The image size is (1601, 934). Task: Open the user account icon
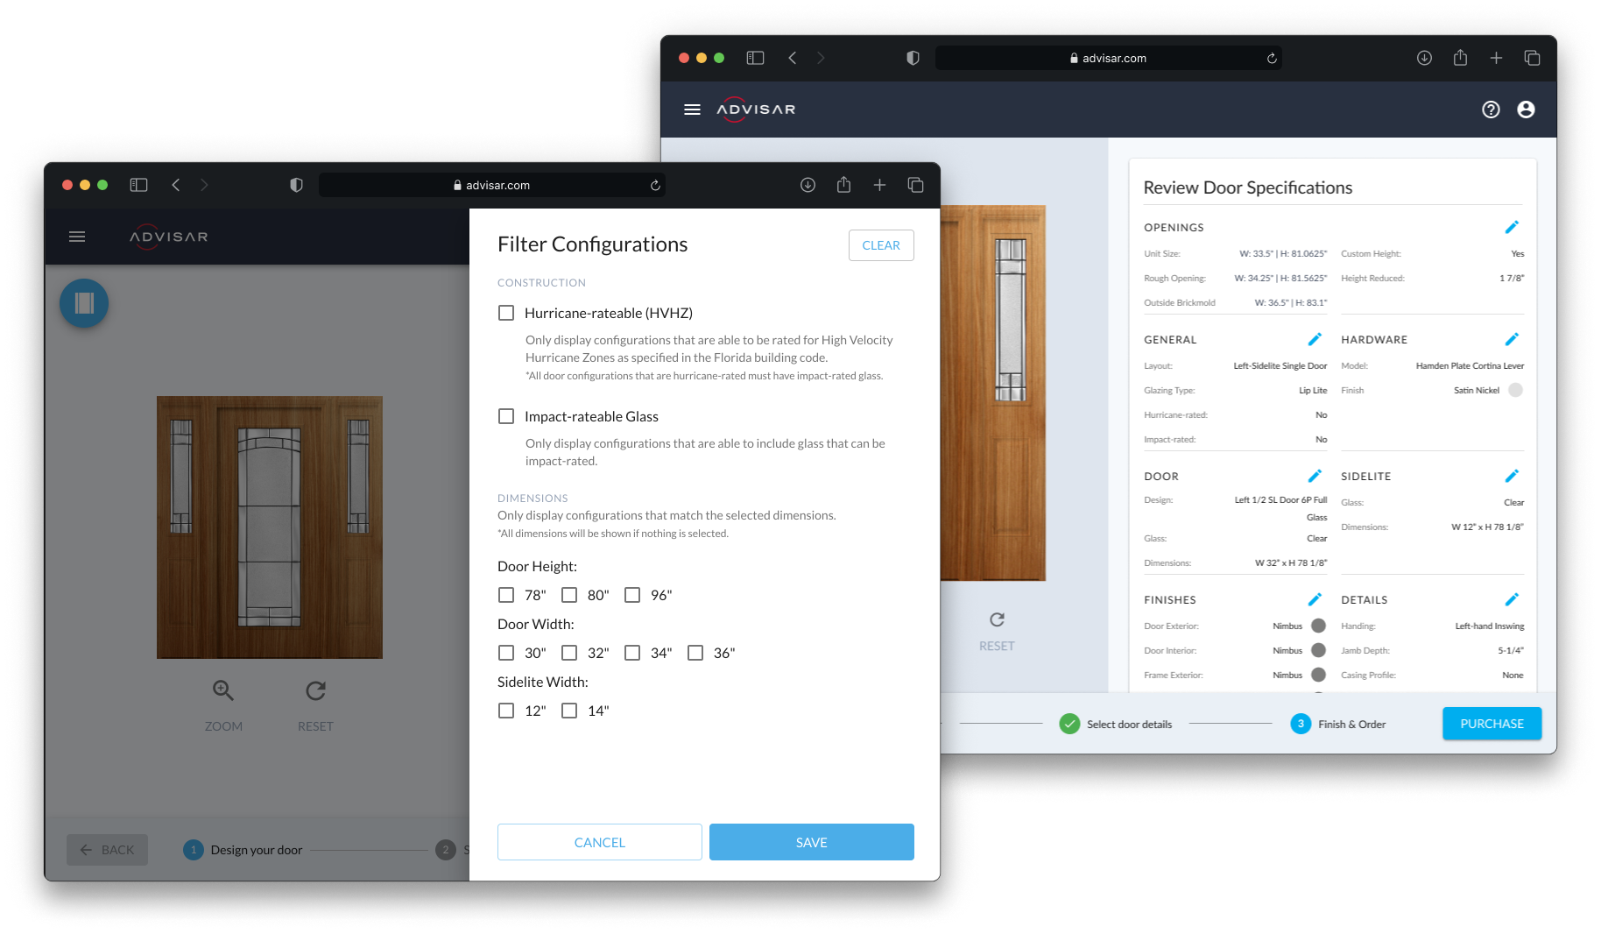tap(1527, 110)
